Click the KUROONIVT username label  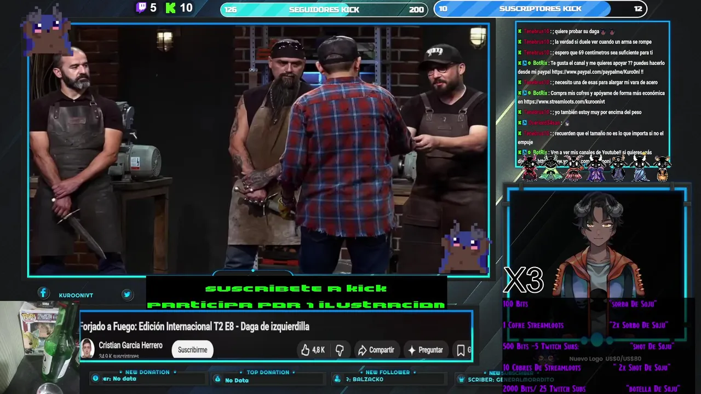(76, 295)
